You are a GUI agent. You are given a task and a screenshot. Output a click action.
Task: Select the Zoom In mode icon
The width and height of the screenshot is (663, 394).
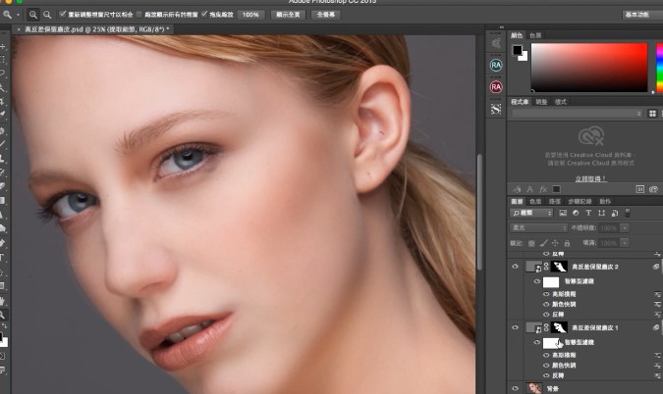tap(32, 15)
